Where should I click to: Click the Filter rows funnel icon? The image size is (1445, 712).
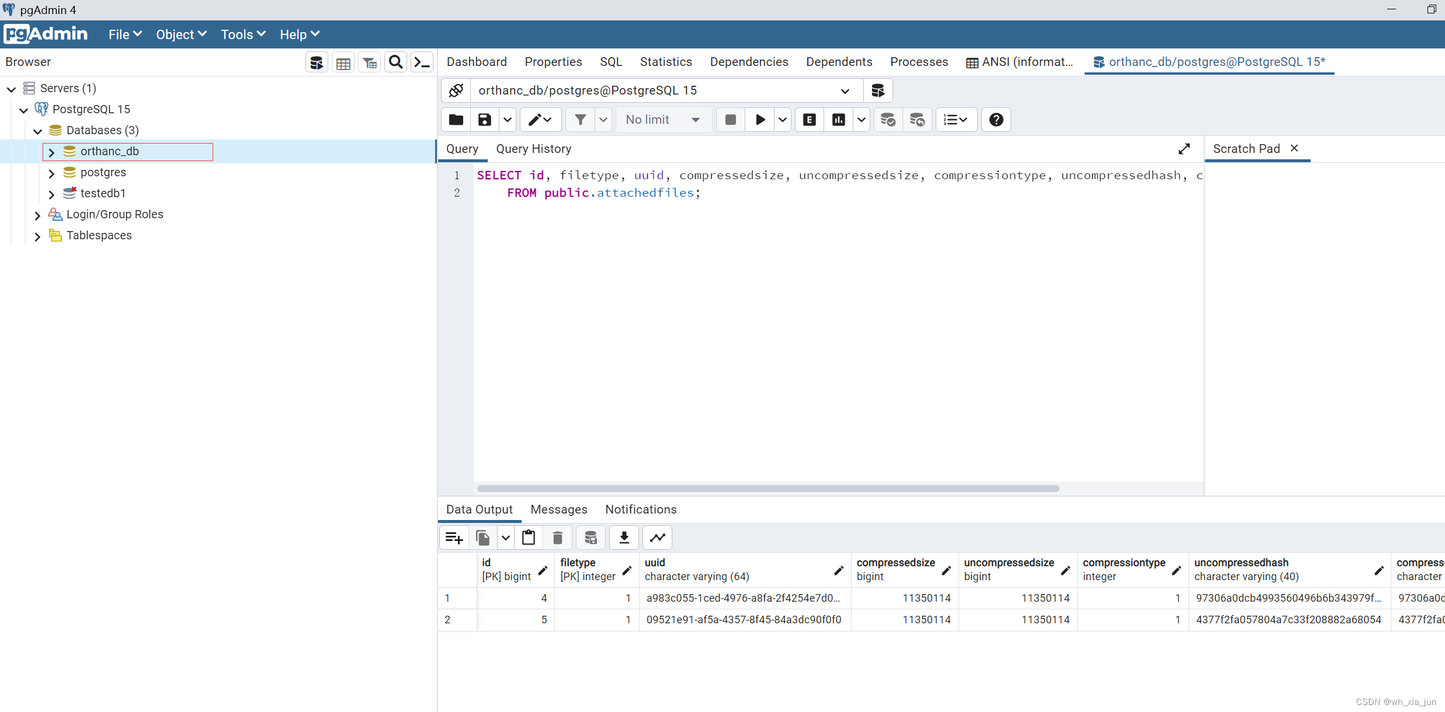point(580,120)
